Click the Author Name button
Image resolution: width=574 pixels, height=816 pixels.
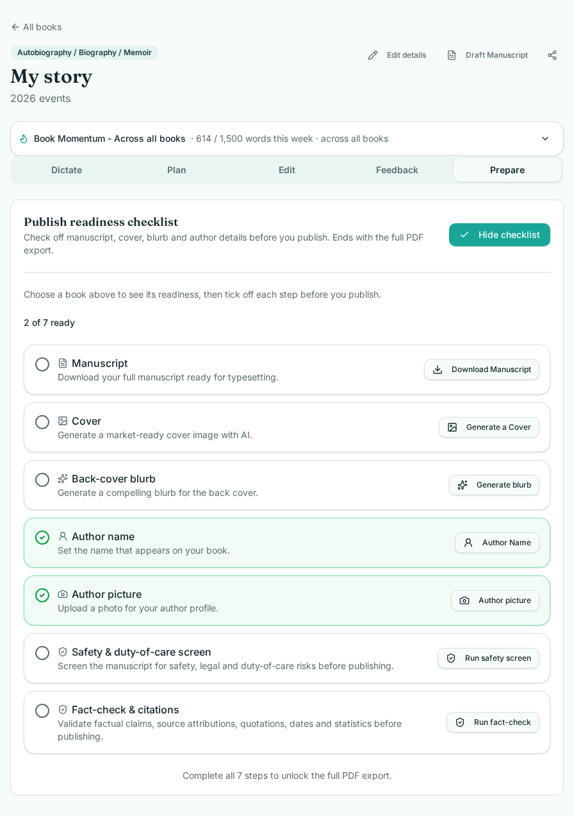point(497,543)
